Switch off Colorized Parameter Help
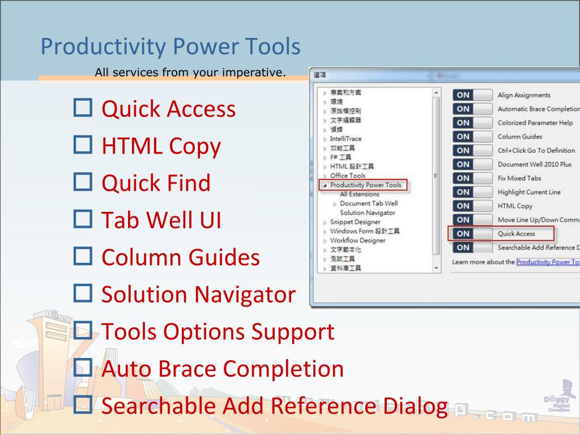Image resolution: width=580 pixels, height=435 pixels. click(x=472, y=123)
